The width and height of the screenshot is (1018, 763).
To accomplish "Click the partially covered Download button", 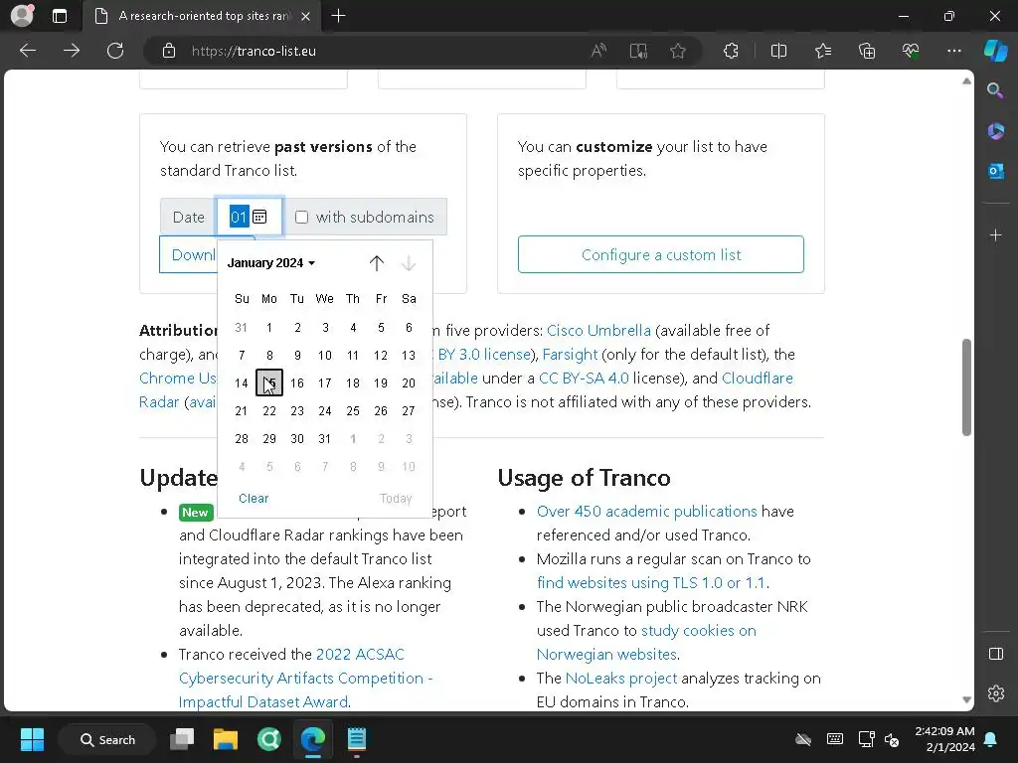I will click(x=188, y=254).
